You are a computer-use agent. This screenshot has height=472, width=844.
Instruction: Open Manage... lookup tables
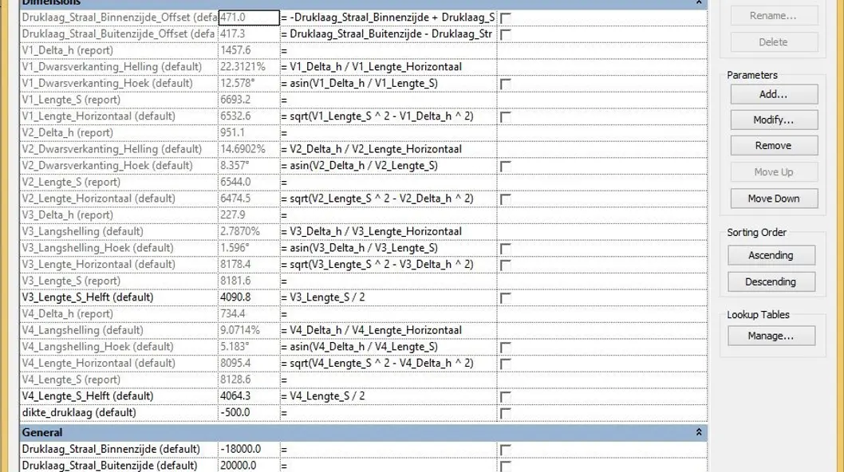[771, 336]
